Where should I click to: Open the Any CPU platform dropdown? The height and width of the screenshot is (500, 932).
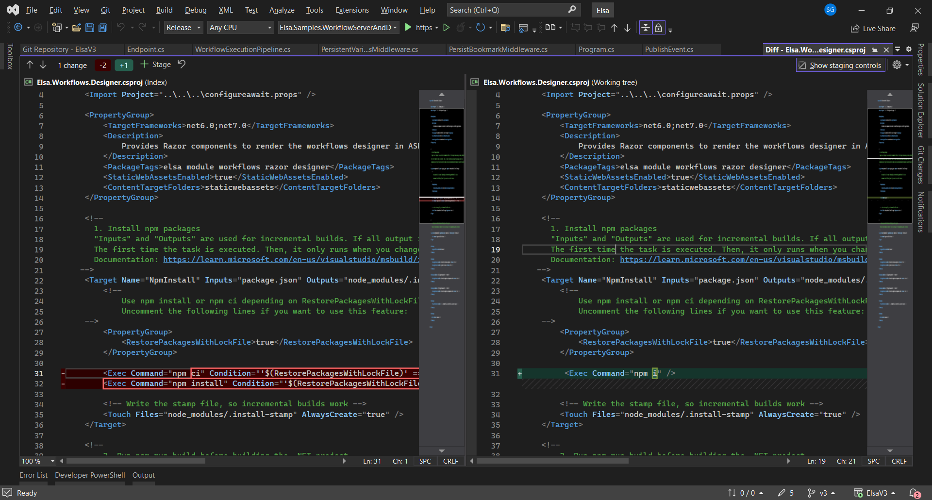tap(240, 28)
